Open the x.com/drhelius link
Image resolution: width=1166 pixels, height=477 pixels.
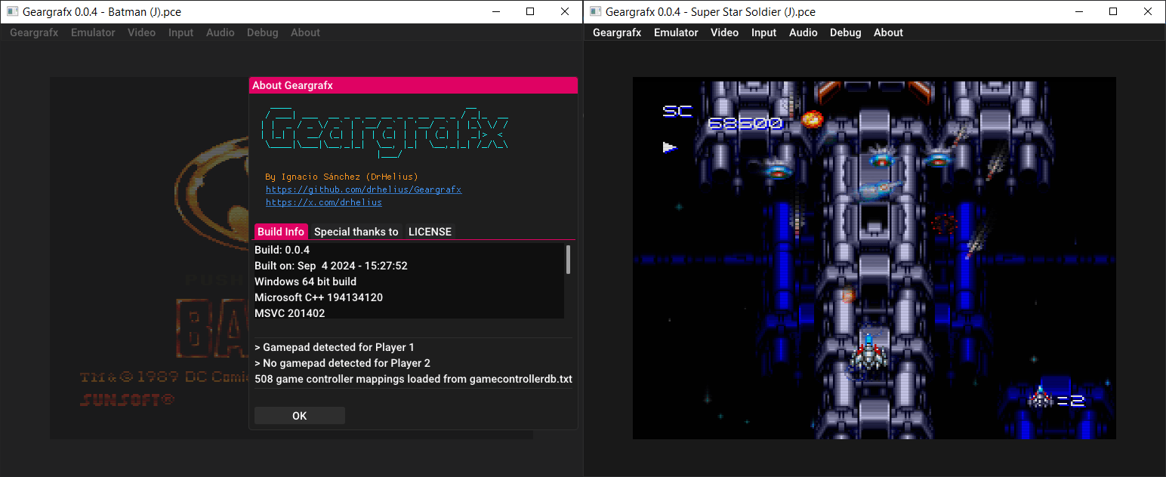[324, 202]
